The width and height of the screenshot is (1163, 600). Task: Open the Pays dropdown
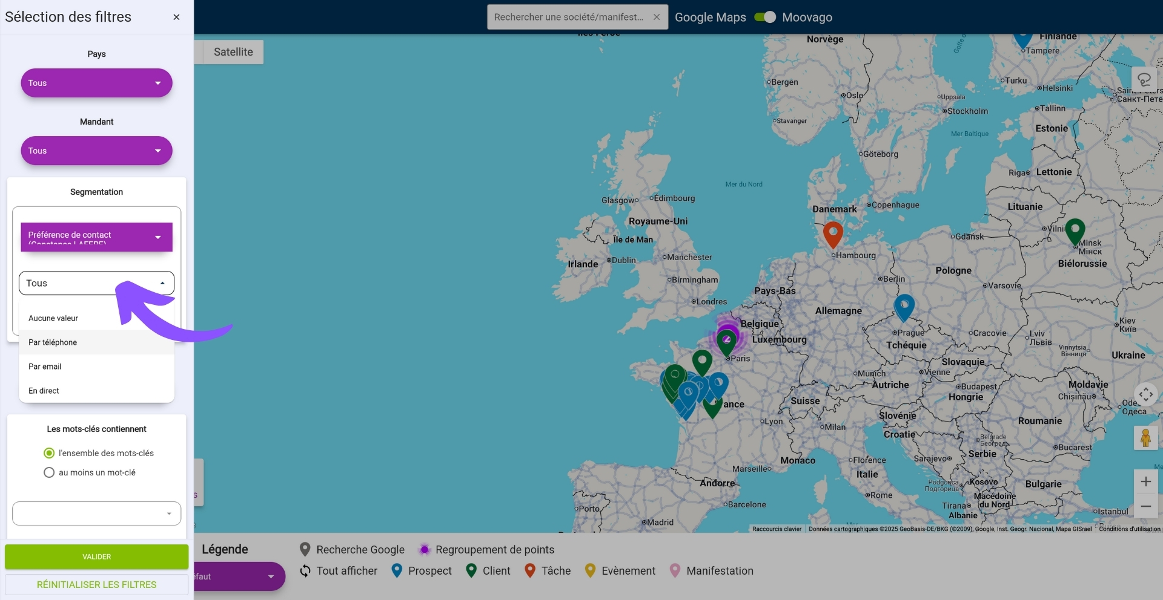(96, 83)
